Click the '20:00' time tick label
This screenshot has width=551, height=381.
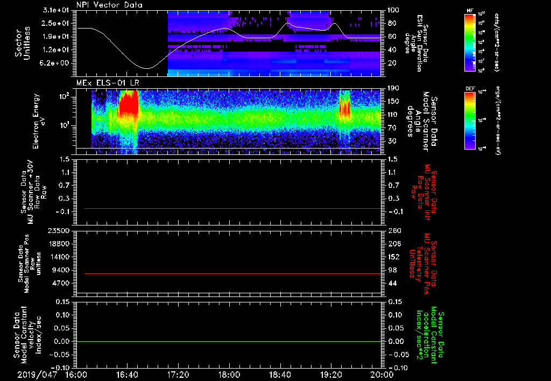click(x=382, y=375)
